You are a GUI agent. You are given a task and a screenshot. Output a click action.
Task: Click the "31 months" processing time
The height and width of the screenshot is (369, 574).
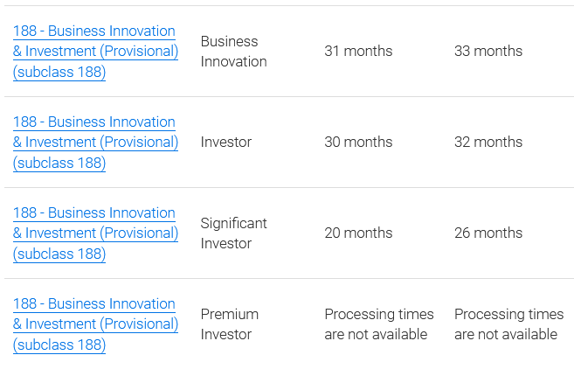[358, 52]
